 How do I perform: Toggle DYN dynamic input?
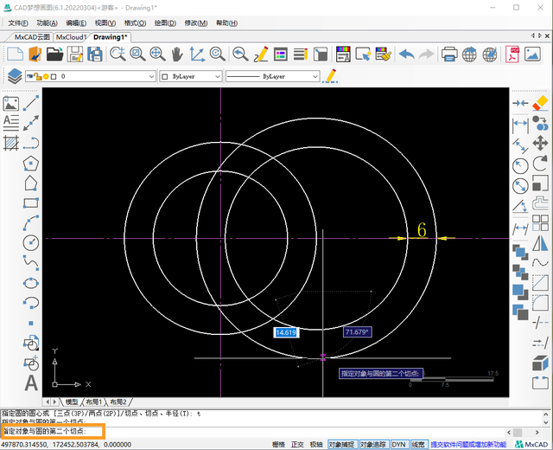pos(398,444)
